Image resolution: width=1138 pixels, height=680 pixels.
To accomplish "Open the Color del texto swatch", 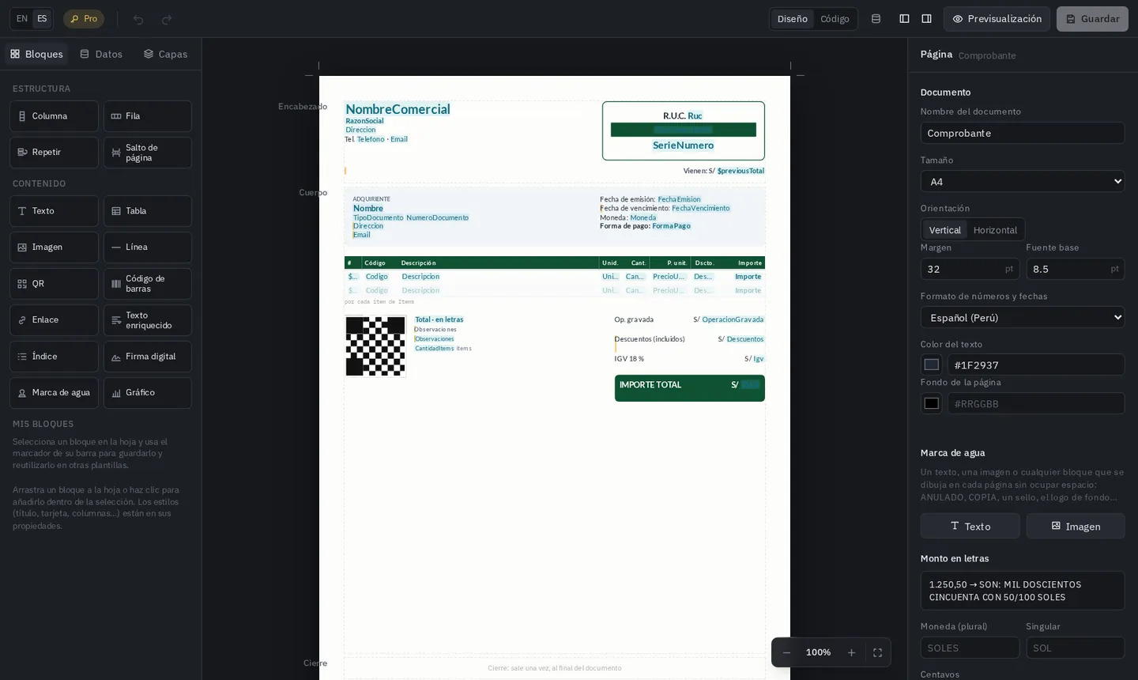I will (x=932, y=365).
